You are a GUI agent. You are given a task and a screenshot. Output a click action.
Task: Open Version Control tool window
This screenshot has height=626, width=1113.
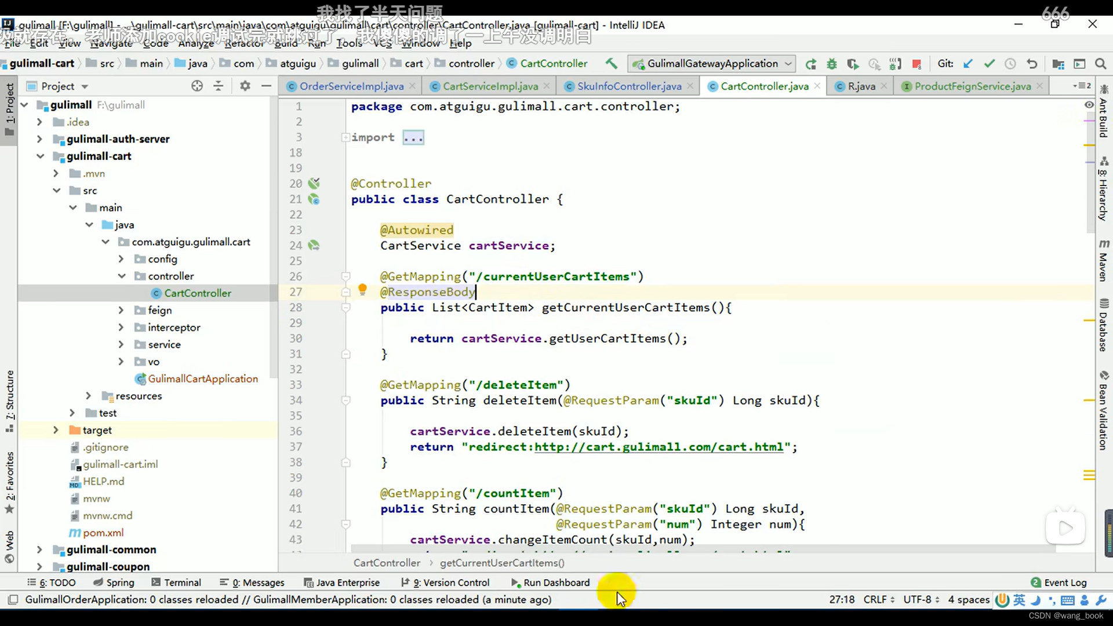(445, 583)
